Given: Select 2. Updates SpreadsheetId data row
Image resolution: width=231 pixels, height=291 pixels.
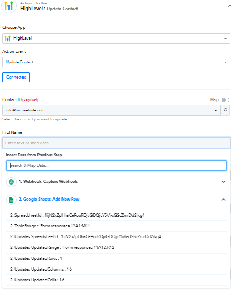Looking at the screenshot, I should 117,236.
